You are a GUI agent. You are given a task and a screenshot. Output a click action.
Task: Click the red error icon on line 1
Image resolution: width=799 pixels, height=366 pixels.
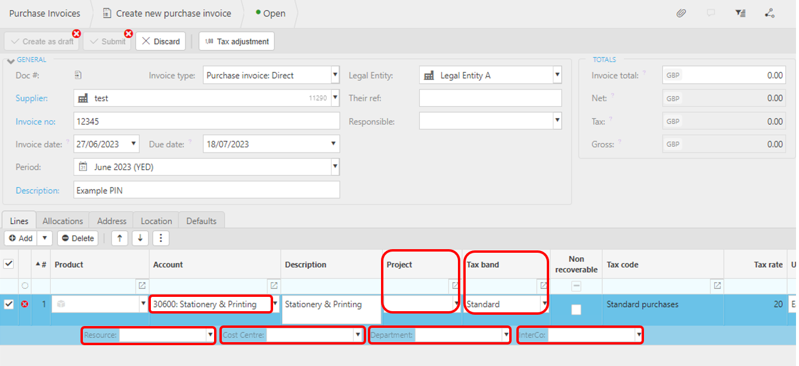(x=25, y=304)
